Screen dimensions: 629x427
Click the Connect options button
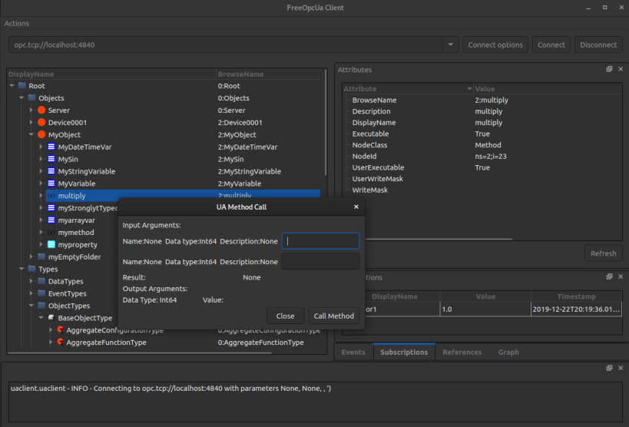click(495, 45)
